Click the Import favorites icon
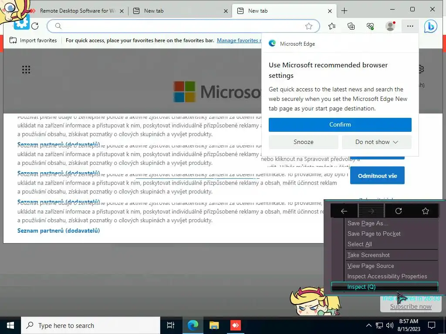 (13, 40)
